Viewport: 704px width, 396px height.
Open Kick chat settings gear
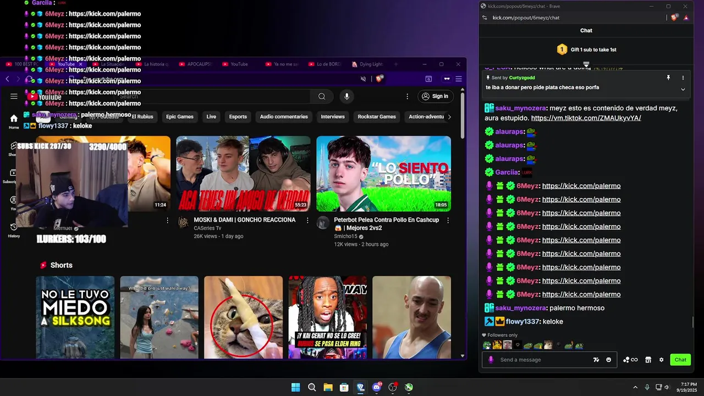point(661,360)
